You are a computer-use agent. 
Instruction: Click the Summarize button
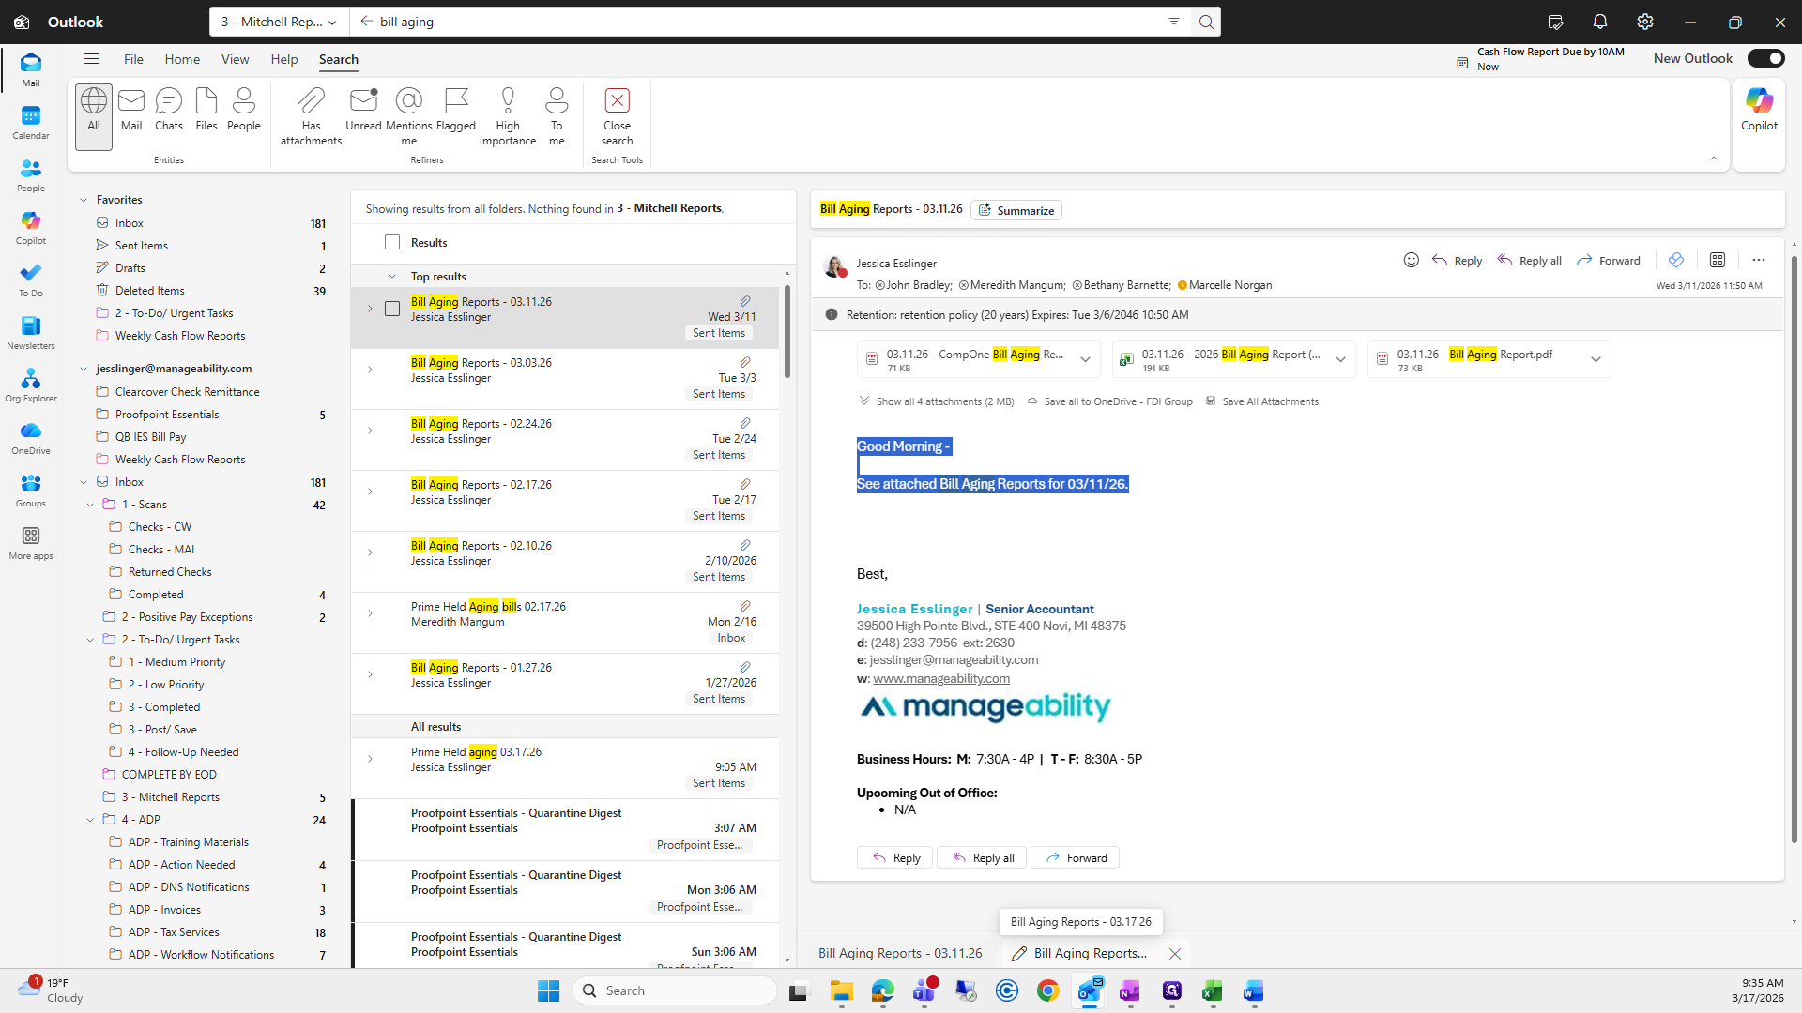[1016, 210]
